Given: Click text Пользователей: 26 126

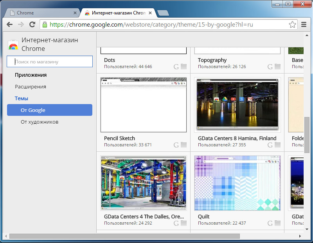Looking at the screenshot, I should tap(222, 67).
